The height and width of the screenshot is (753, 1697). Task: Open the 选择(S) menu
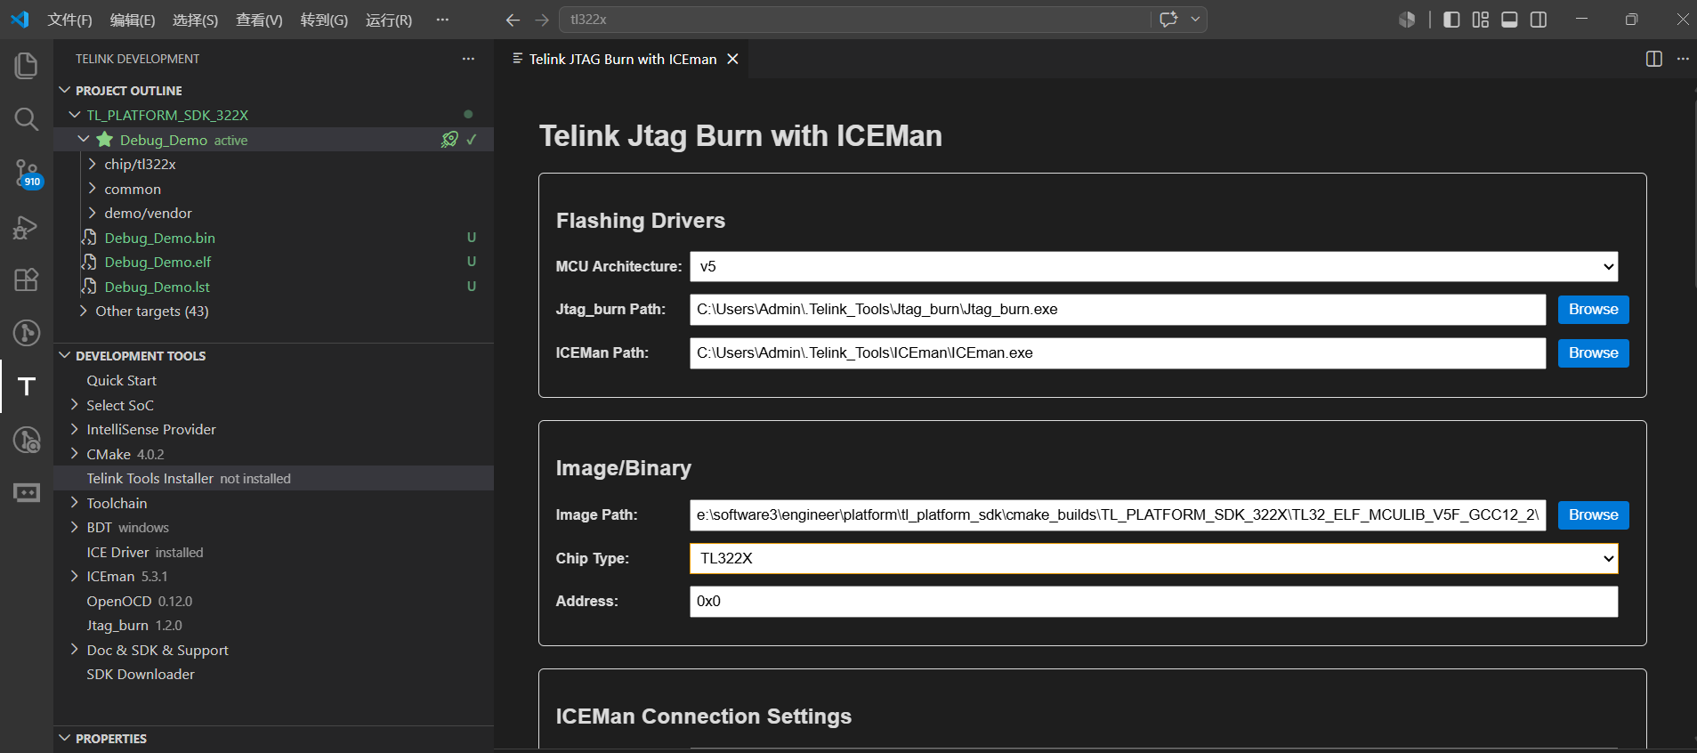(x=195, y=20)
